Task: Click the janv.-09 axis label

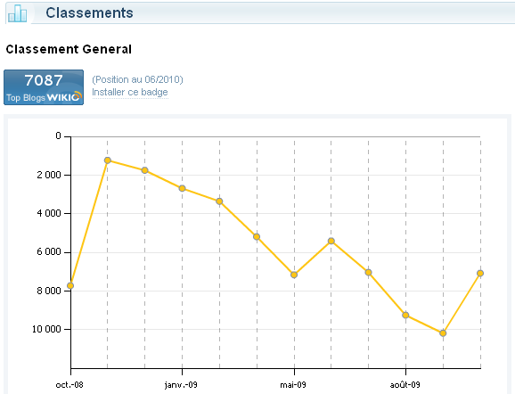Action: (181, 385)
